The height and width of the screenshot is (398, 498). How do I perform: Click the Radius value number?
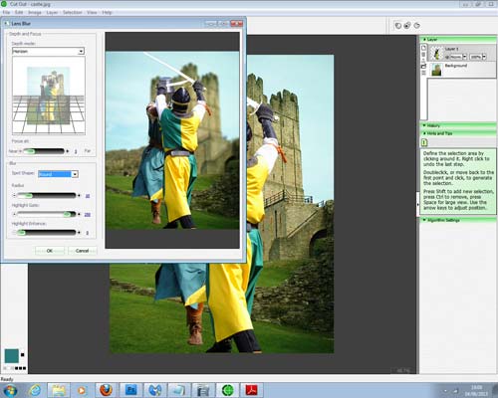(88, 196)
